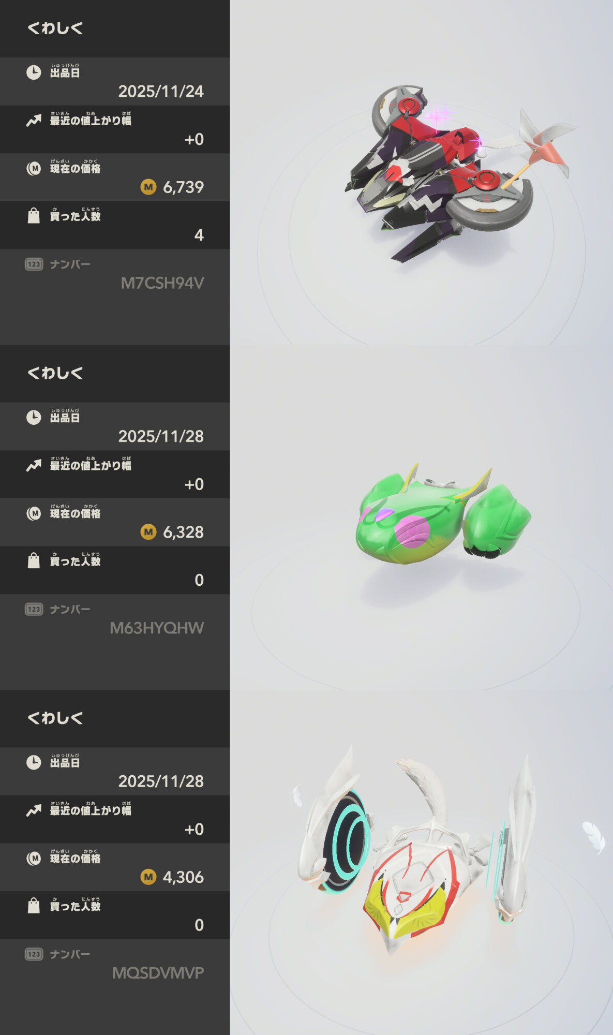This screenshot has width=613, height=1035.
Task: Click the gold M coin next to 6,328
Action: point(148,532)
